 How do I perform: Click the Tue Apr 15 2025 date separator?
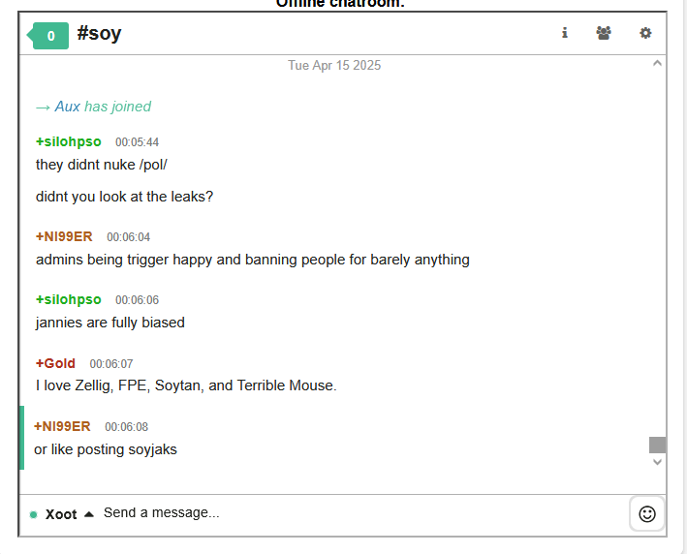pos(334,65)
